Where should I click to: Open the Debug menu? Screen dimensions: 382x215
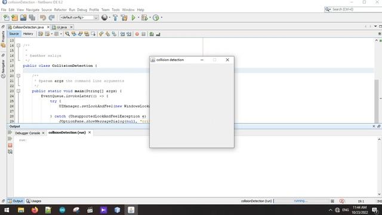click(x=82, y=10)
